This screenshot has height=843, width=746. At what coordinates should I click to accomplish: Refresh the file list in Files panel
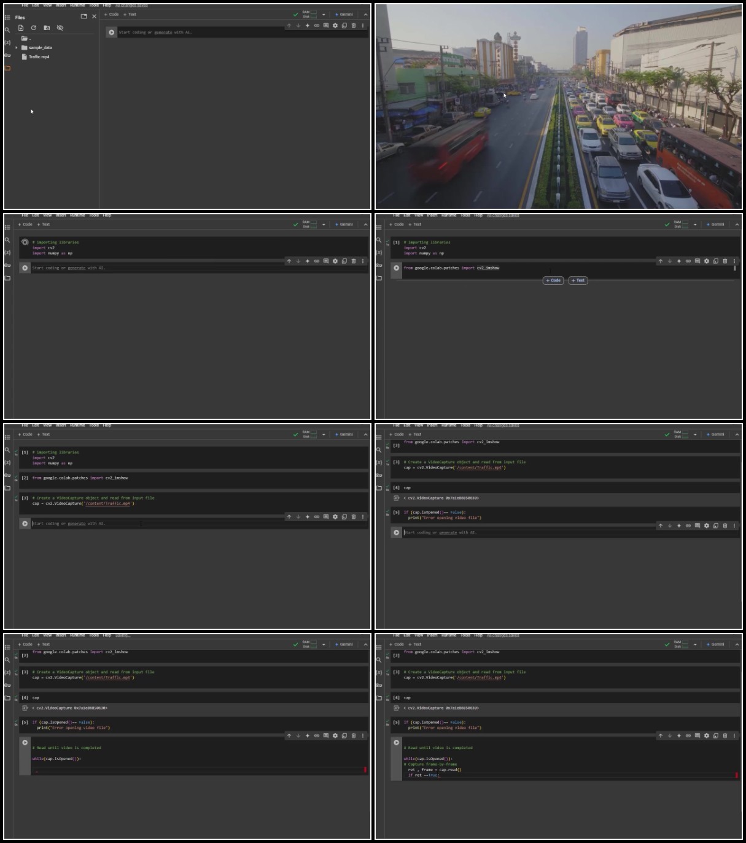[x=34, y=28]
